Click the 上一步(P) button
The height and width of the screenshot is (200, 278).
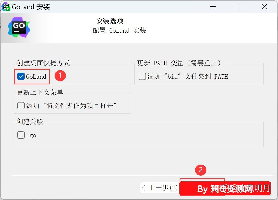click(x=159, y=188)
